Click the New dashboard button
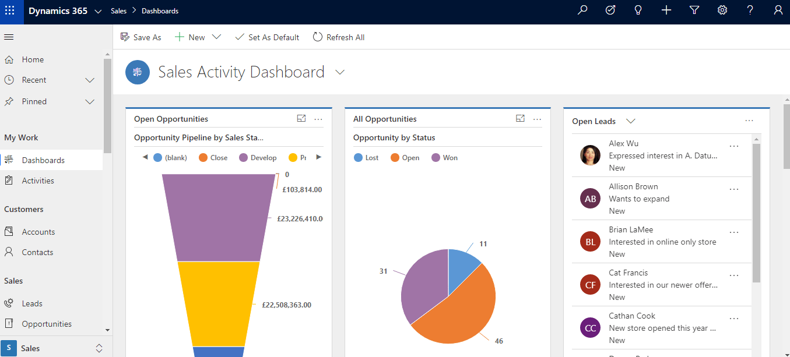Screen dimensions: 790x357 (x=190, y=37)
